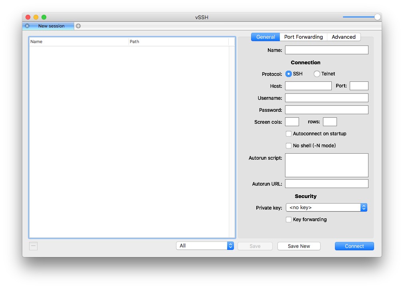The height and width of the screenshot is (289, 404).
Task: Focus the Screen cols input field
Action: [292, 122]
